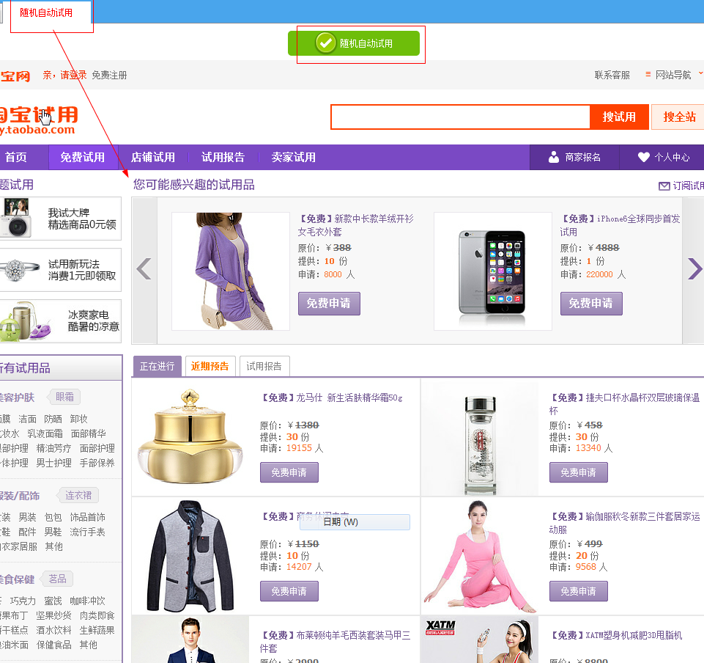Click 免费申请 for iPhone6 trial
The height and width of the screenshot is (663, 704).
[x=591, y=304]
